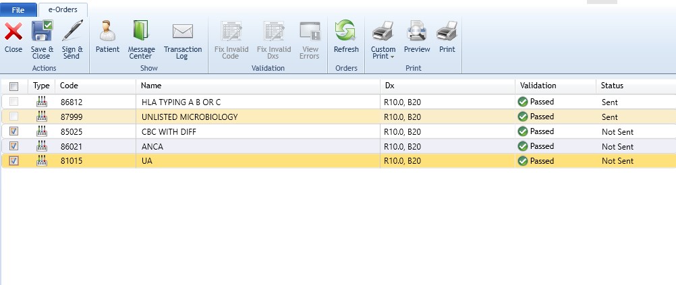Toggle the UA order checkbox
This screenshot has width=676, height=285.
[x=14, y=161]
